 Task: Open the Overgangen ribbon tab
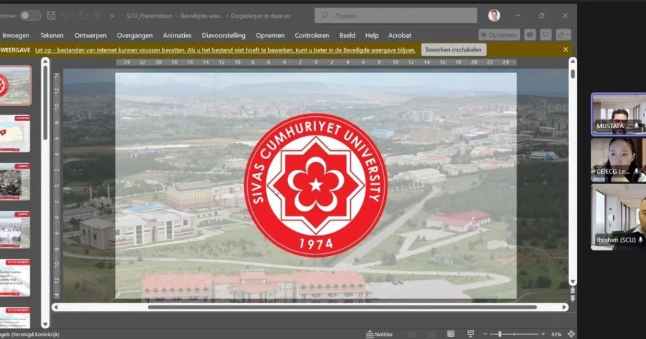[x=136, y=35]
